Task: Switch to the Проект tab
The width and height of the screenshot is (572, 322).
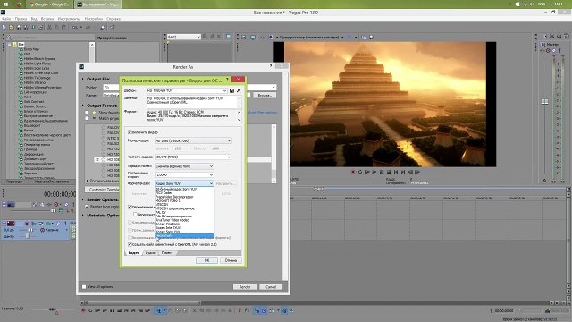Action: [167, 252]
